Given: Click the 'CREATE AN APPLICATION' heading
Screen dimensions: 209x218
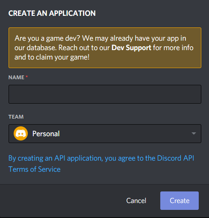Looking at the screenshot, I should (52, 13).
